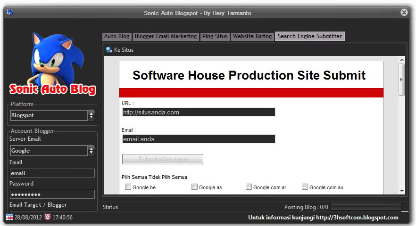Click the time 17:40:56

tap(62, 217)
